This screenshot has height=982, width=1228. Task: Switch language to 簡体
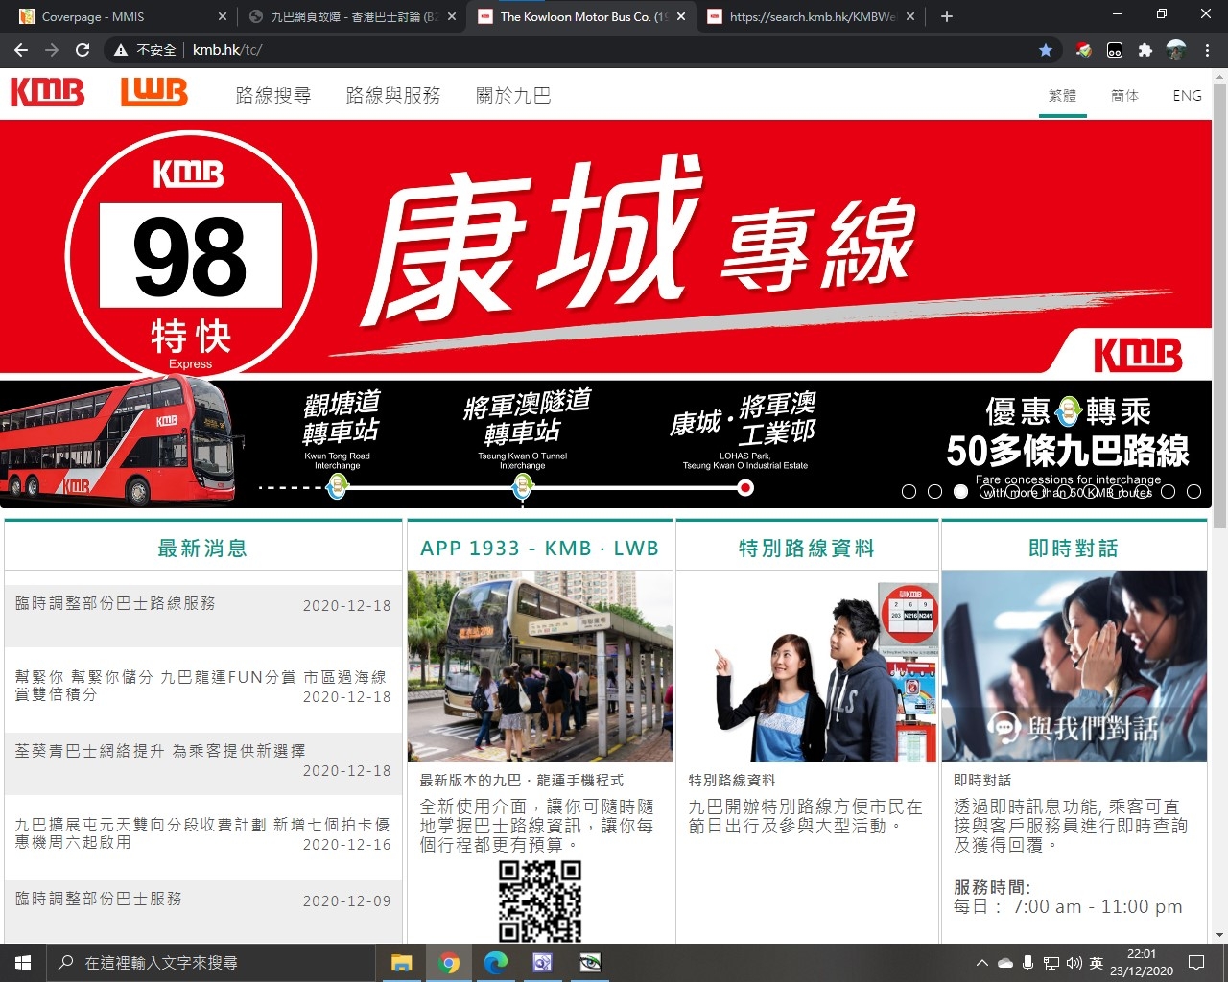pos(1124,95)
